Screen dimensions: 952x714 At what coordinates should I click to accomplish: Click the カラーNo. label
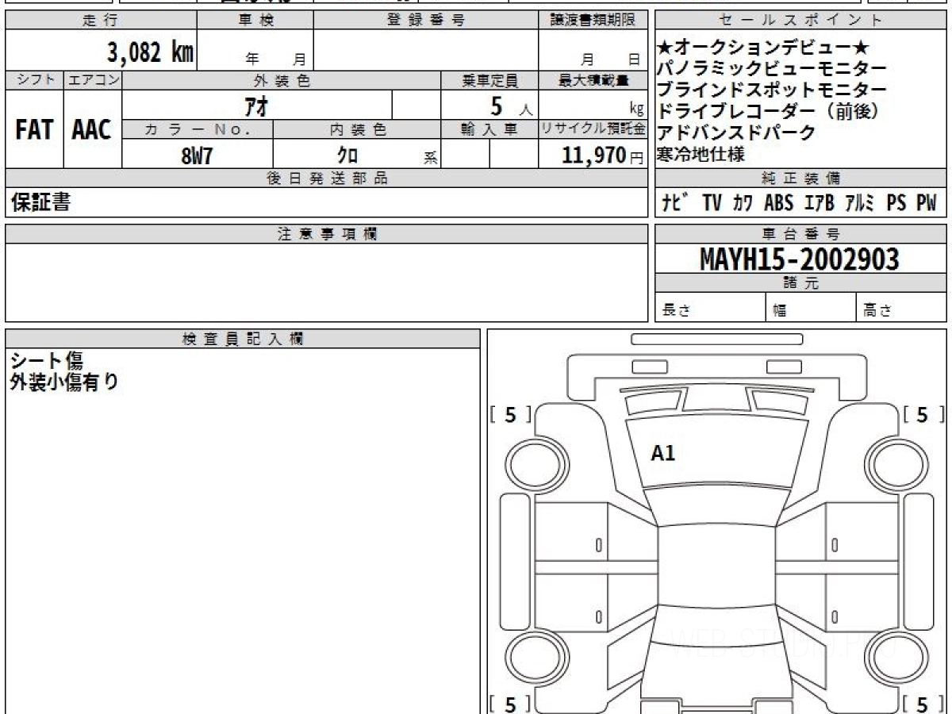pyautogui.click(x=198, y=129)
